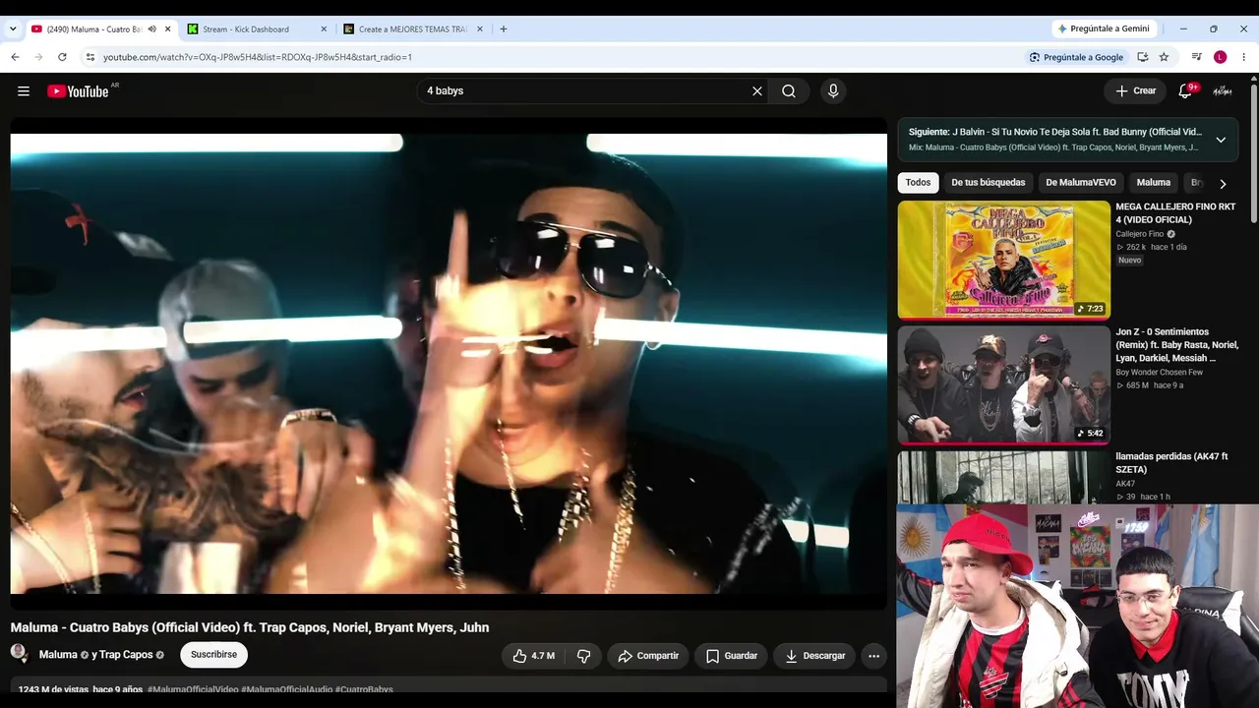Open more actions three-dot button

click(873, 656)
